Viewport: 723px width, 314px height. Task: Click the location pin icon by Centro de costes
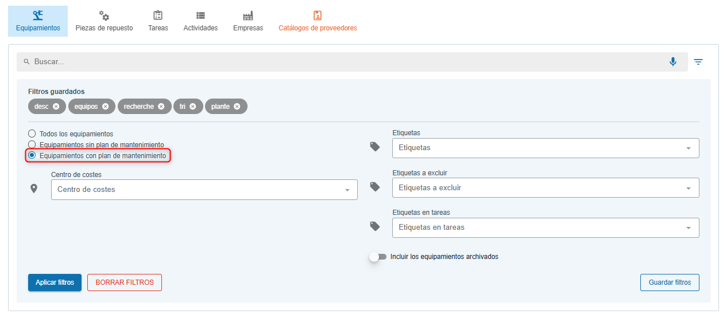[x=34, y=189]
